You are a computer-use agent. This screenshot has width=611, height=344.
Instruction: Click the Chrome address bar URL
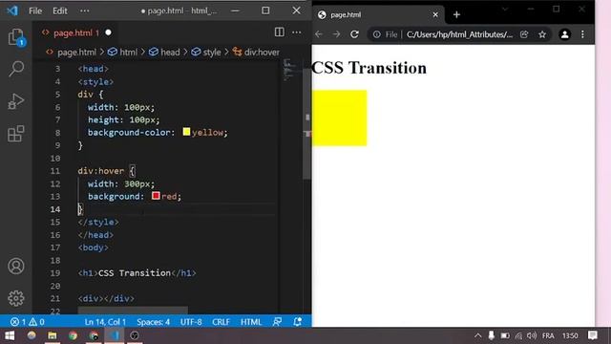[x=460, y=34]
